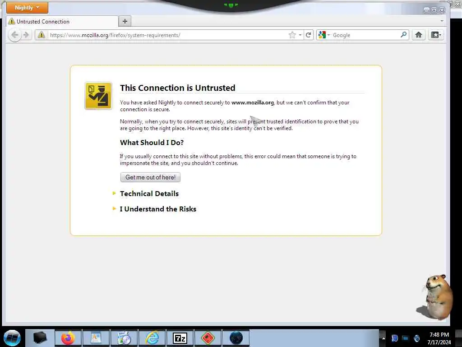
Task: Show hidden system tray icons arrow
Action: [383, 338]
